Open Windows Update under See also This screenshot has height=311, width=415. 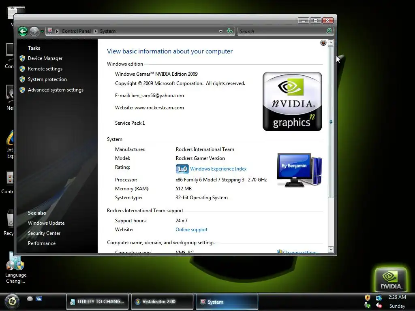coord(46,223)
